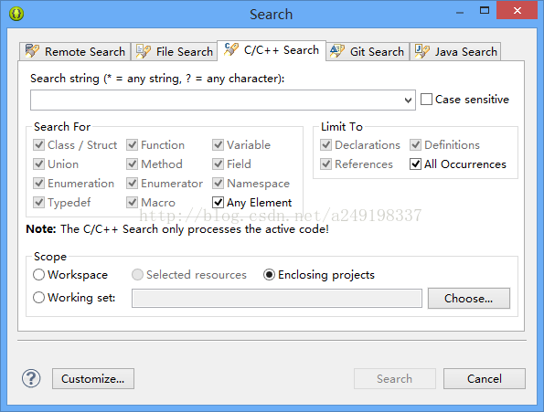Click the File Search flashlight icon

tap(143, 51)
